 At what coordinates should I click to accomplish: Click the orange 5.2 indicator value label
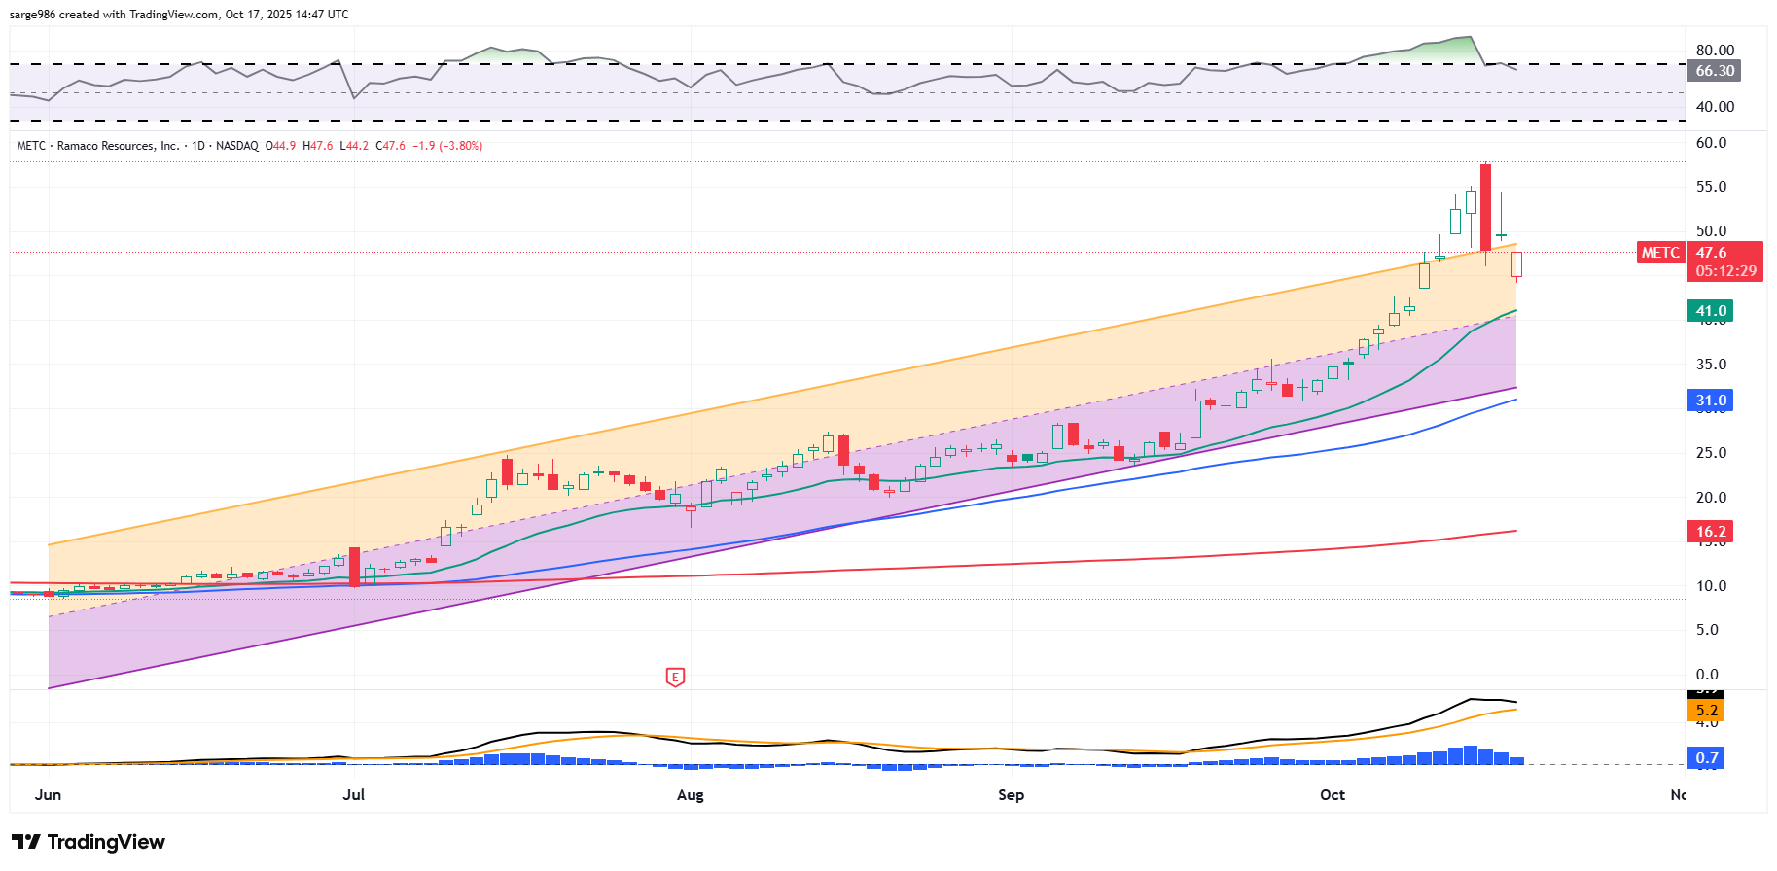tap(1706, 711)
